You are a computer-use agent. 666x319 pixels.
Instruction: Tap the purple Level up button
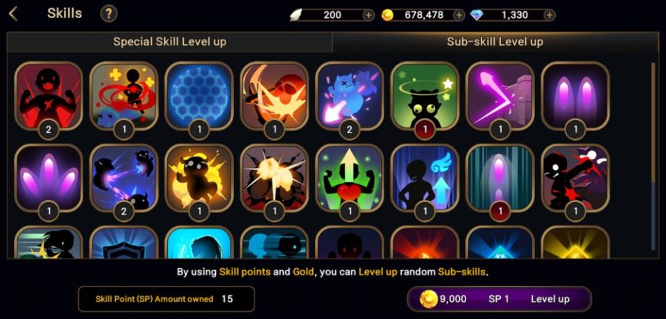499,299
